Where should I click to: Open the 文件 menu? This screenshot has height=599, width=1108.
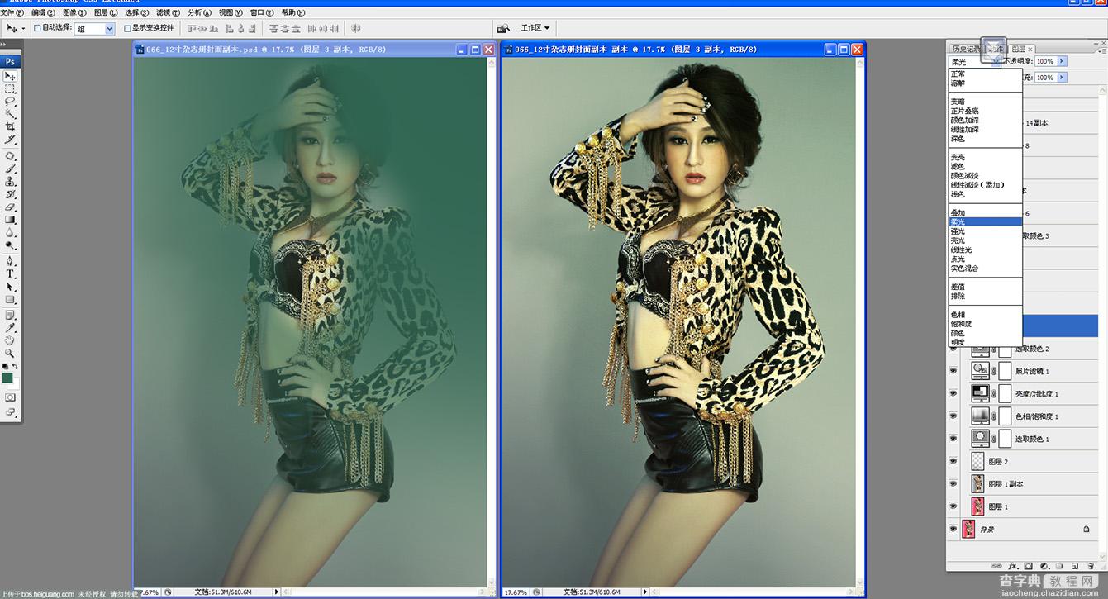pos(13,13)
